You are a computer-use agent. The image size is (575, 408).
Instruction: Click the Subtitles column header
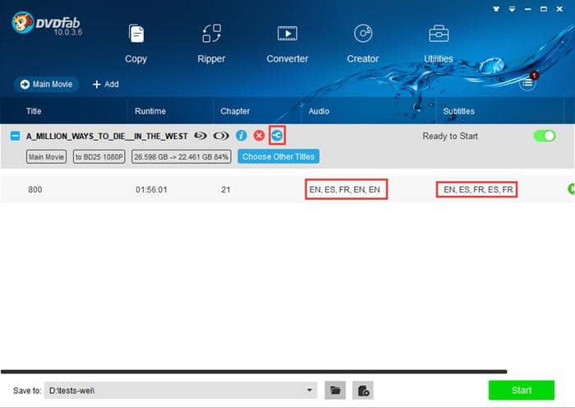[x=458, y=111]
